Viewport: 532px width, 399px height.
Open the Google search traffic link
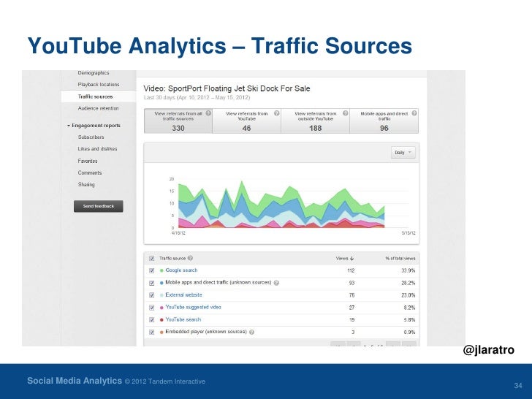(x=181, y=270)
